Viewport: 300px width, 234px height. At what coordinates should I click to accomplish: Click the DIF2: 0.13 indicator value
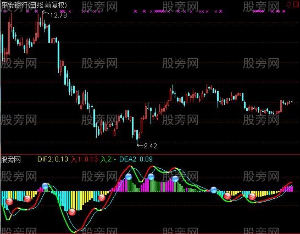point(53,159)
